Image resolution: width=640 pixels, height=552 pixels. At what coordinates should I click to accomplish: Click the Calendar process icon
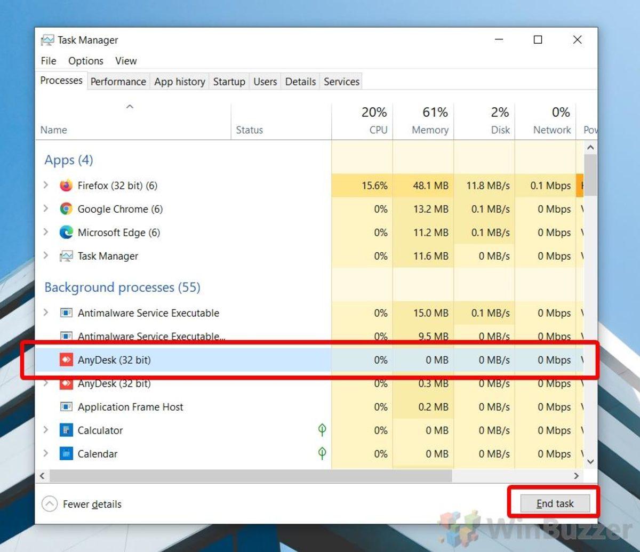[x=66, y=454]
